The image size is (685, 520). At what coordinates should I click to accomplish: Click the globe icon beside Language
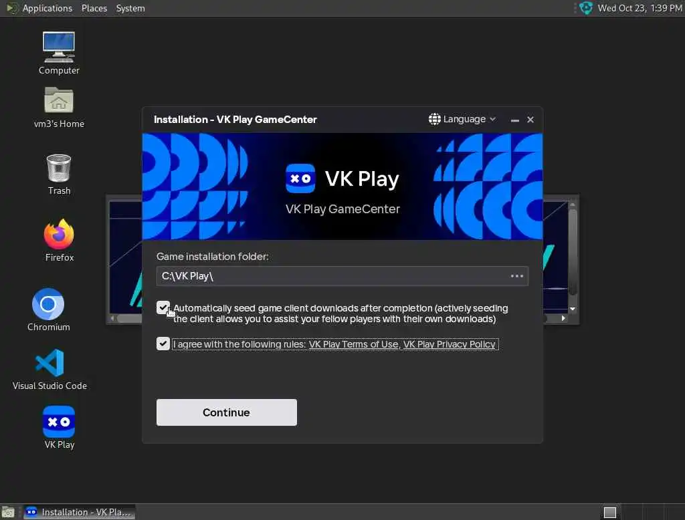(x=434, y=119)
